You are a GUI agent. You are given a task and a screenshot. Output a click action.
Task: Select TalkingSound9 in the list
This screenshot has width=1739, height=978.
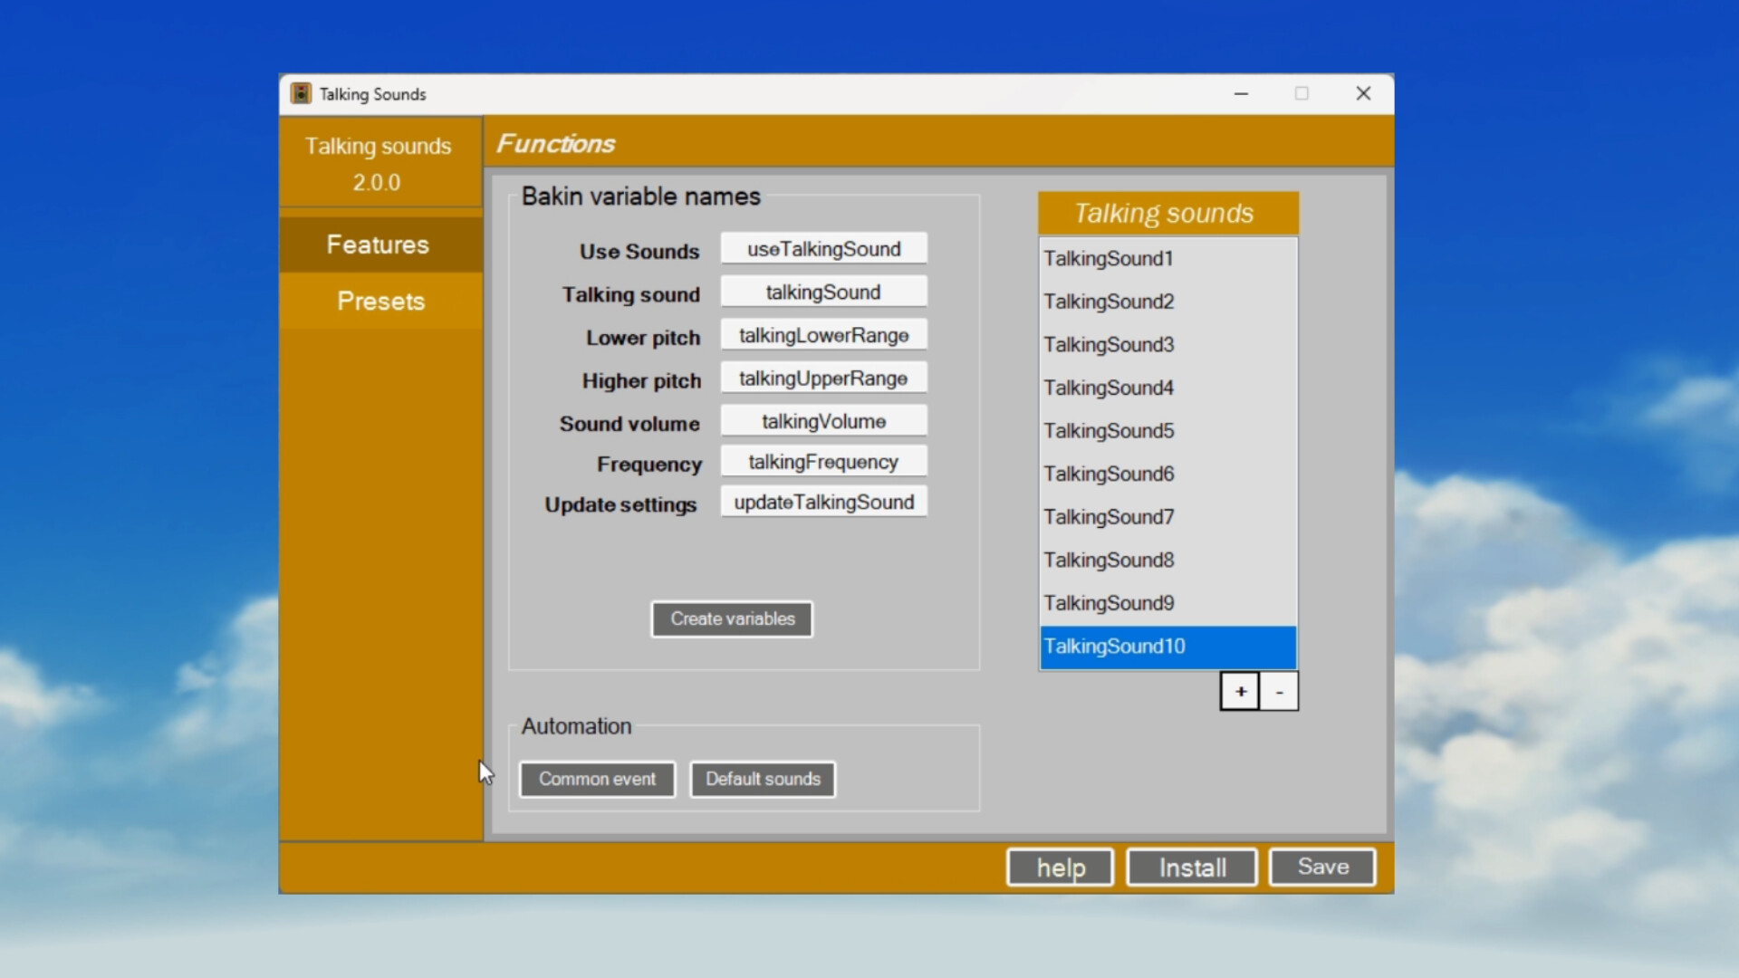(1108, 603)
